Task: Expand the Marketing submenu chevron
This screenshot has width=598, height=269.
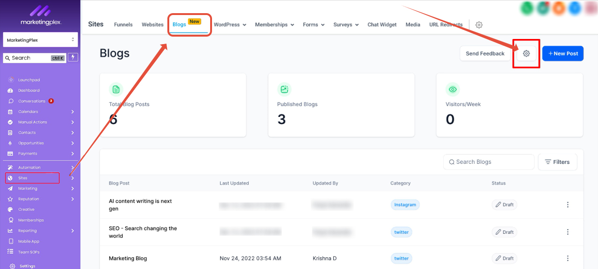Action: 72,189
